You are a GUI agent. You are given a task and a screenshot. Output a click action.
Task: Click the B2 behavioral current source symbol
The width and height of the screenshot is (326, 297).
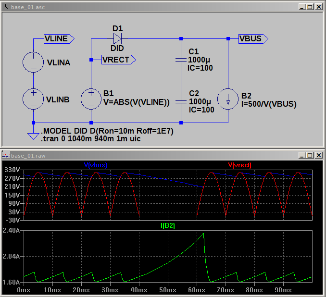(x=228, y=99)
